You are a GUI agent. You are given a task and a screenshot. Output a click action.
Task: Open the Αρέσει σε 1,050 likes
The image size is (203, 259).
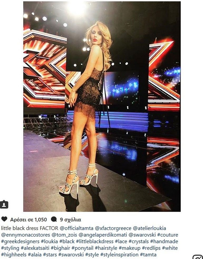28,220
